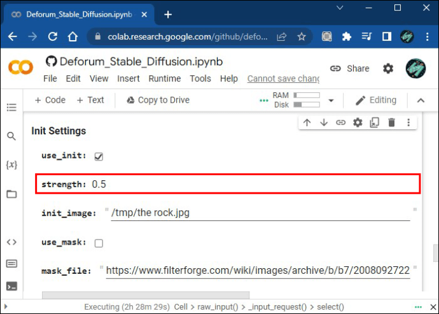The height and width of the screenshot is (314, 439).
Task: Move cell up with arrow icon
Action: coord(307,122)
